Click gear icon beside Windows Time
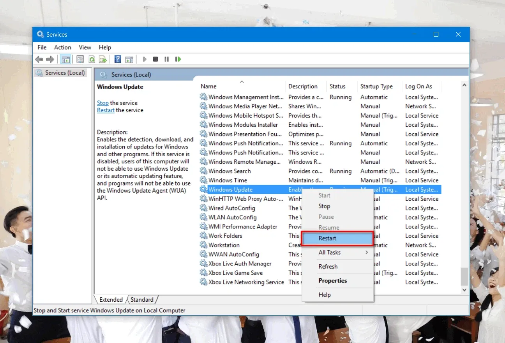The width and height of the screenshot is (505, 343). point(203,180)
